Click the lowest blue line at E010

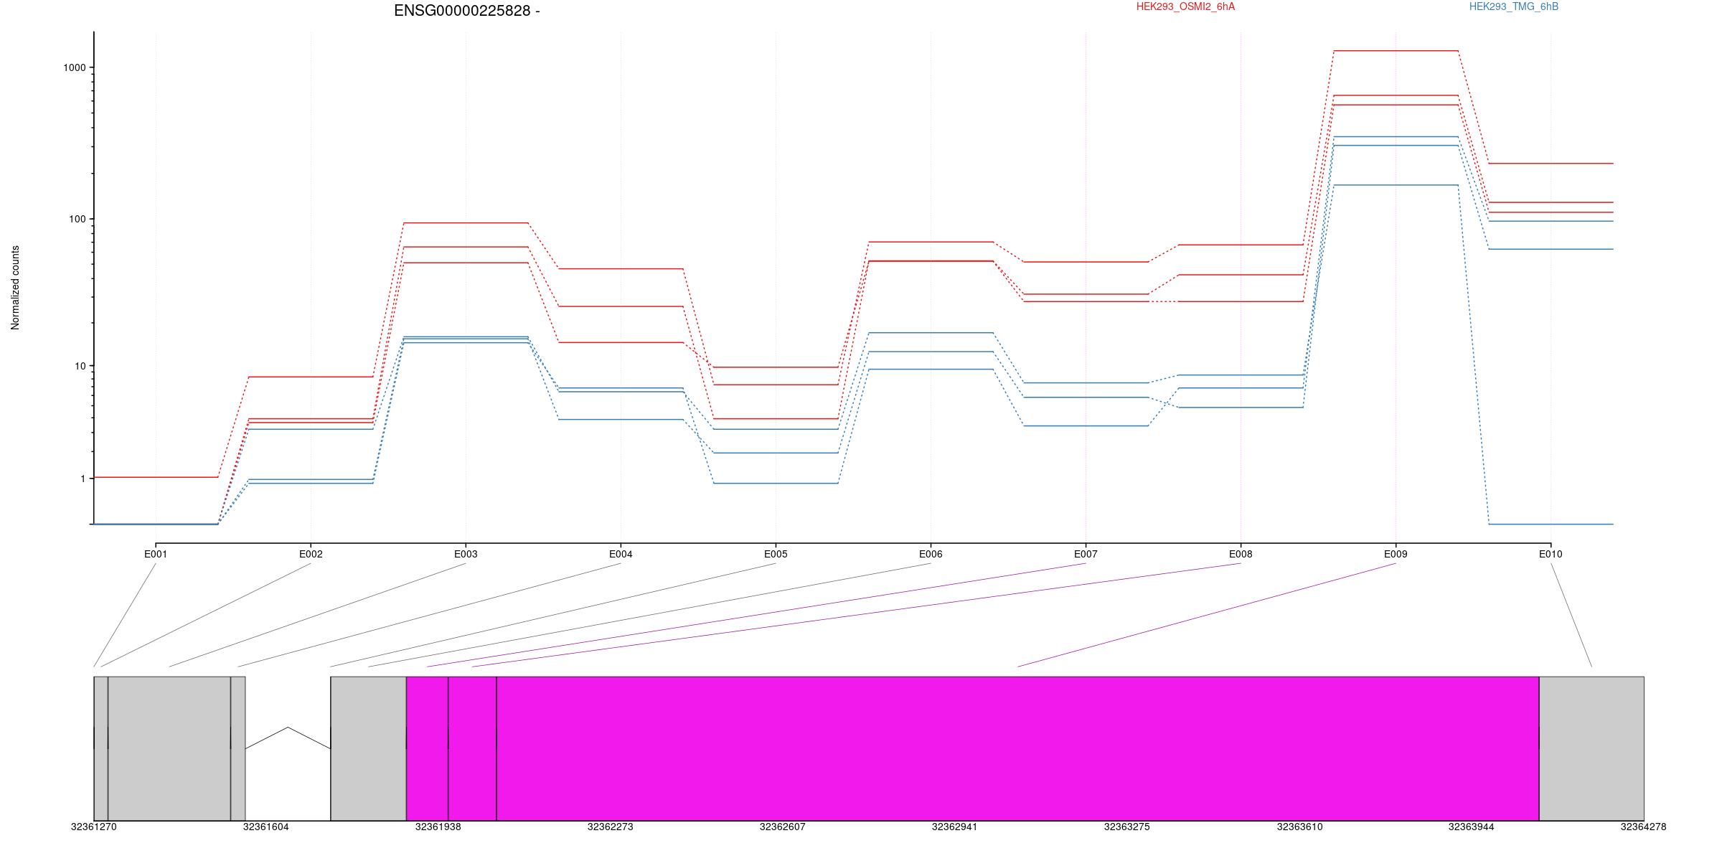click(x=1551, y=524)
